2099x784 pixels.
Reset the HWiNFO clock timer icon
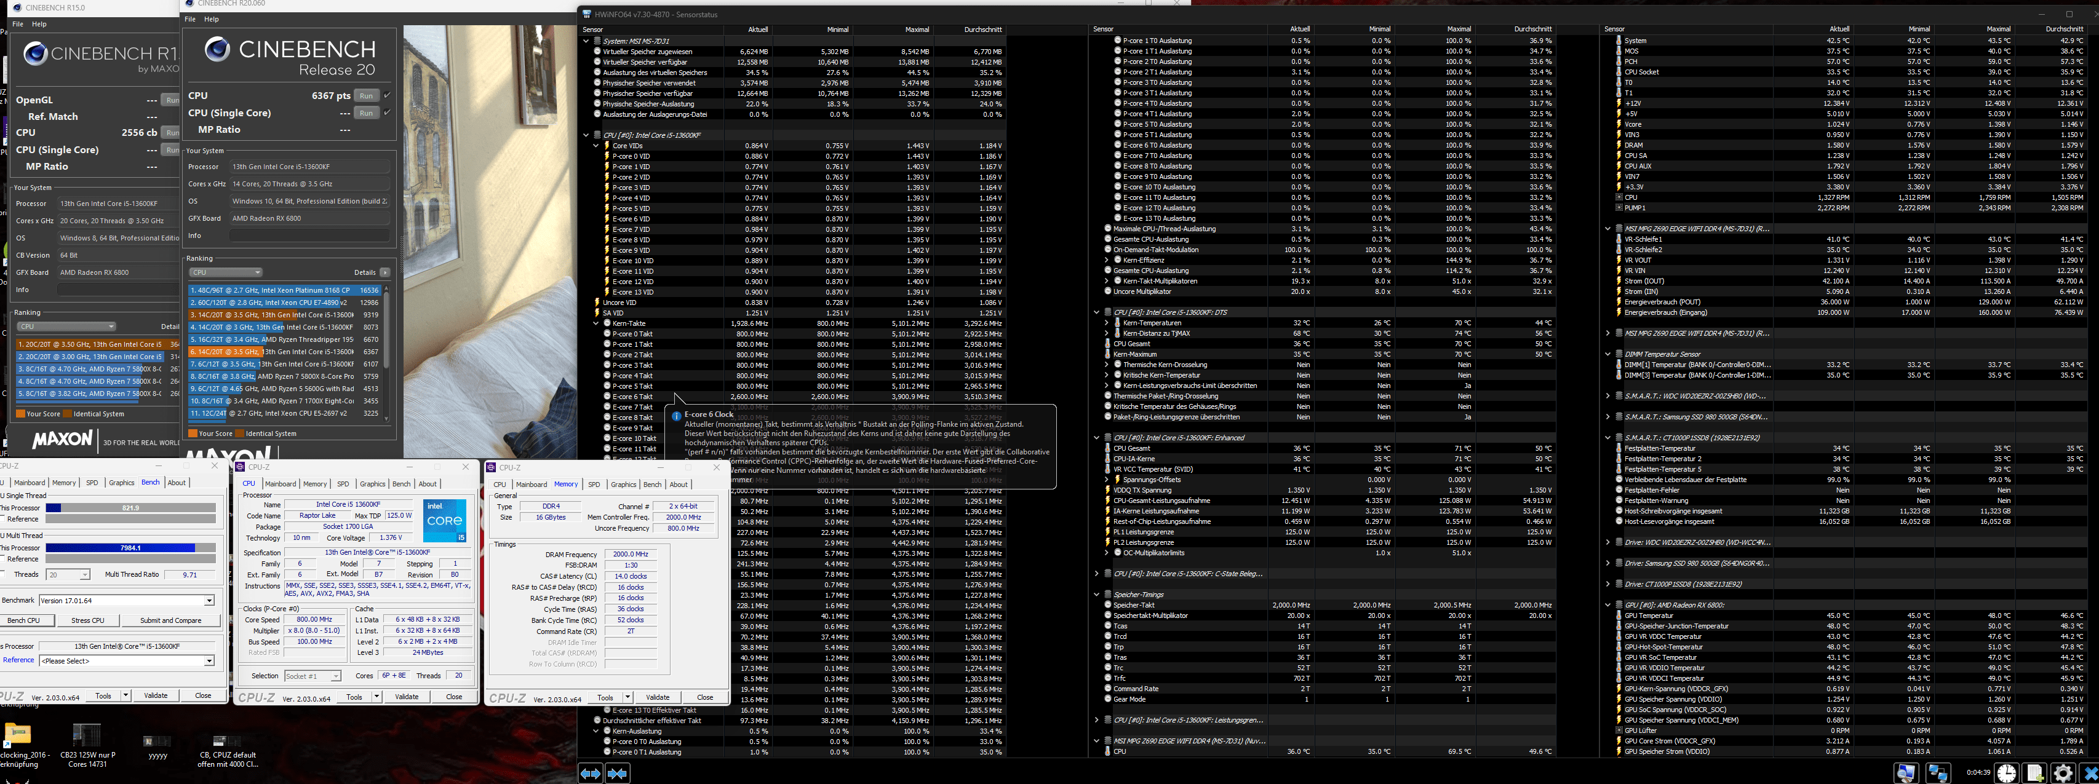(2007, 772)
